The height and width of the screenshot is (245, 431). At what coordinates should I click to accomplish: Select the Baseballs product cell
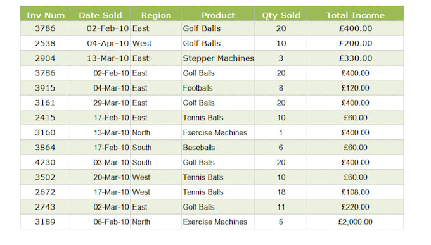218,148
